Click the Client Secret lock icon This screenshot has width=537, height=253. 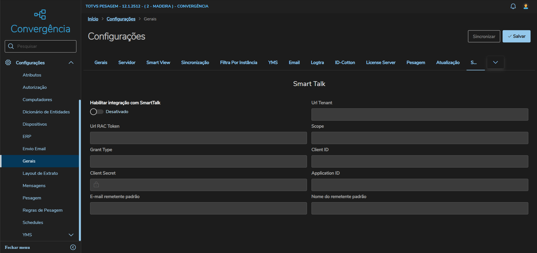[x=96, y=185]
